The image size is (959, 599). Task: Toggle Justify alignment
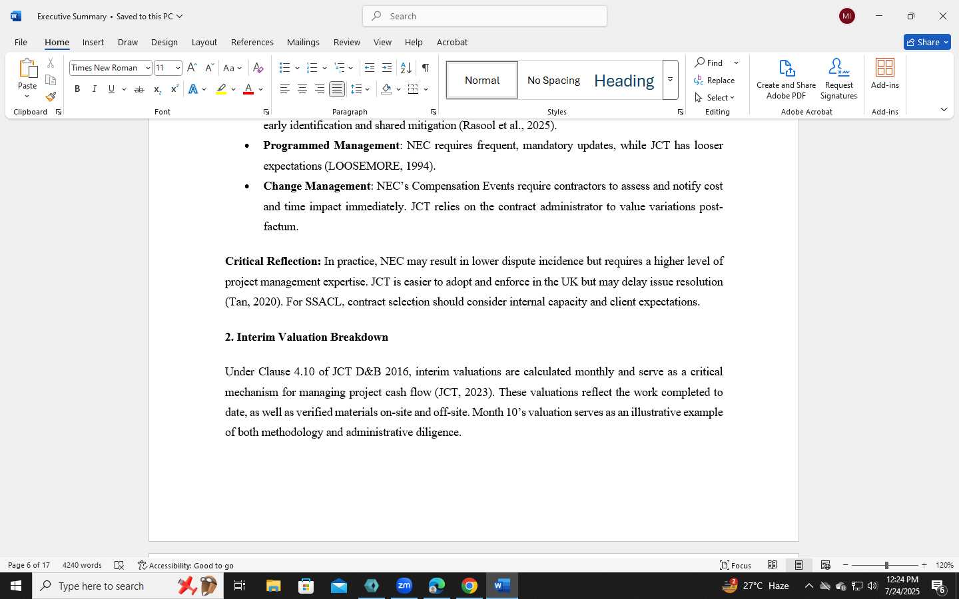(337, 89)
